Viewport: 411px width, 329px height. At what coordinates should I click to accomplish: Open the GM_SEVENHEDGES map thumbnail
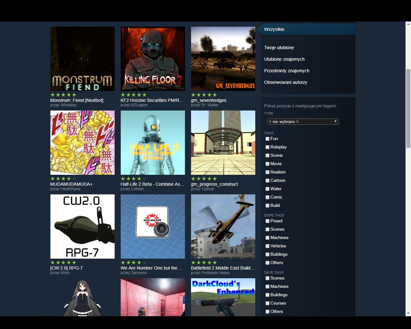223,59
